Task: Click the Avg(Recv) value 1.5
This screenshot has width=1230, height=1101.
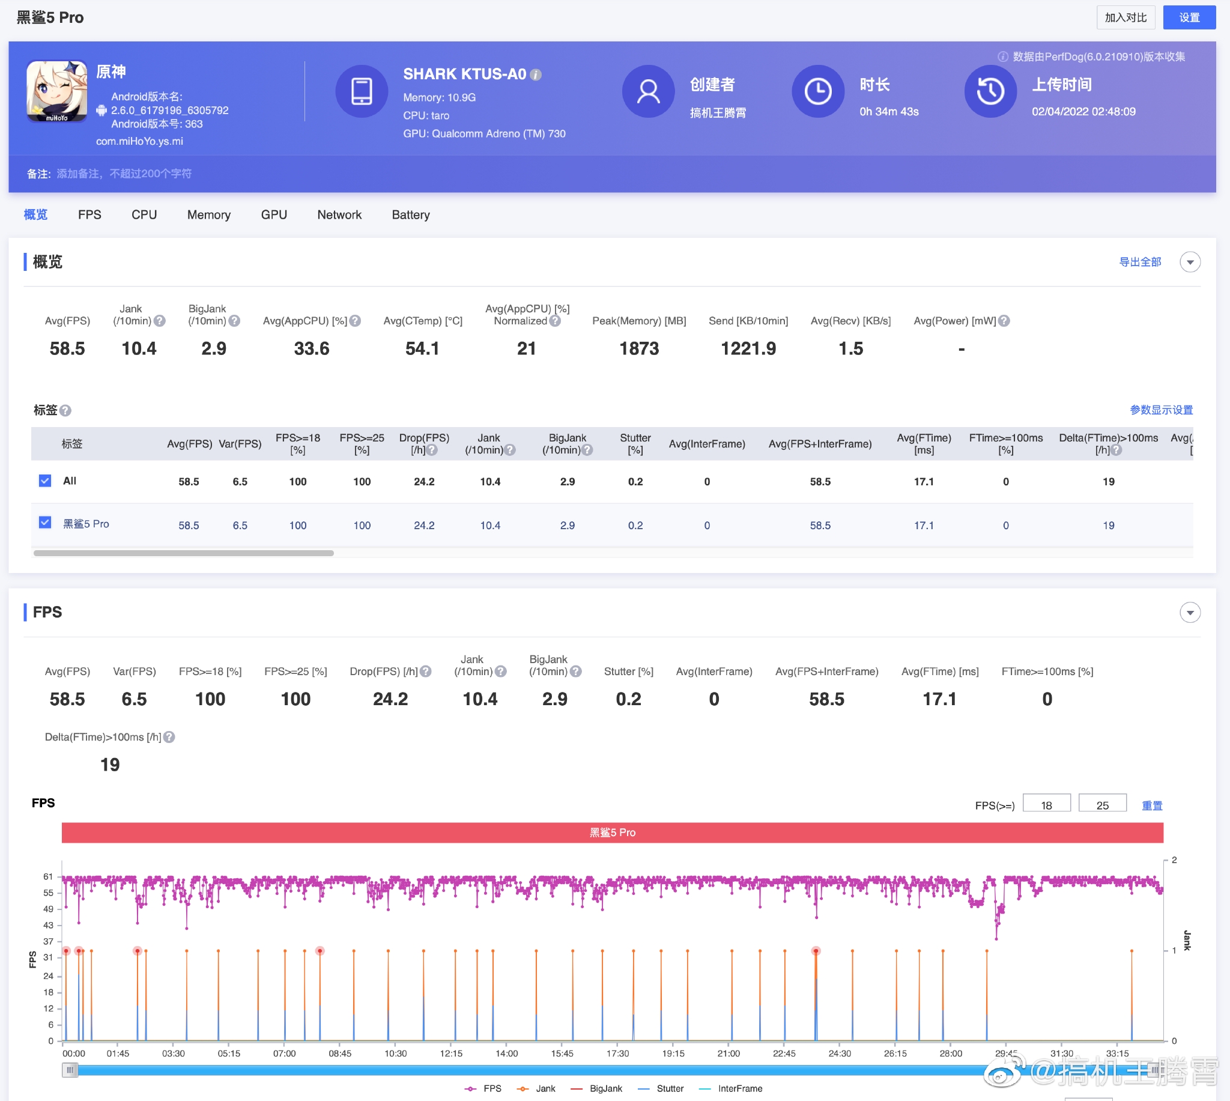Action: pos(850,348)
